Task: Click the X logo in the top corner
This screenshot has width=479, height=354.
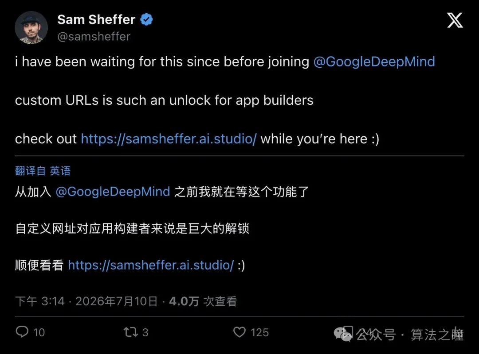Action: click(x=455, y=20)
